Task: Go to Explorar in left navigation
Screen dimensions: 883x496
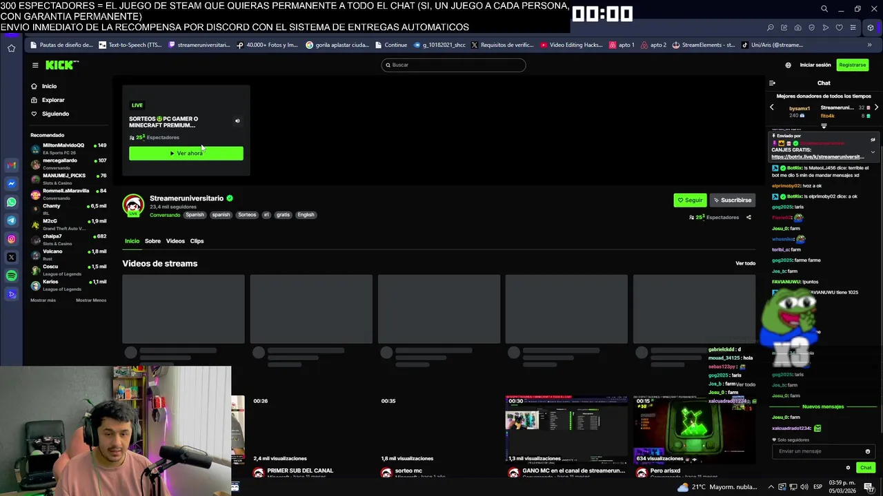Action: coord(48,100)
